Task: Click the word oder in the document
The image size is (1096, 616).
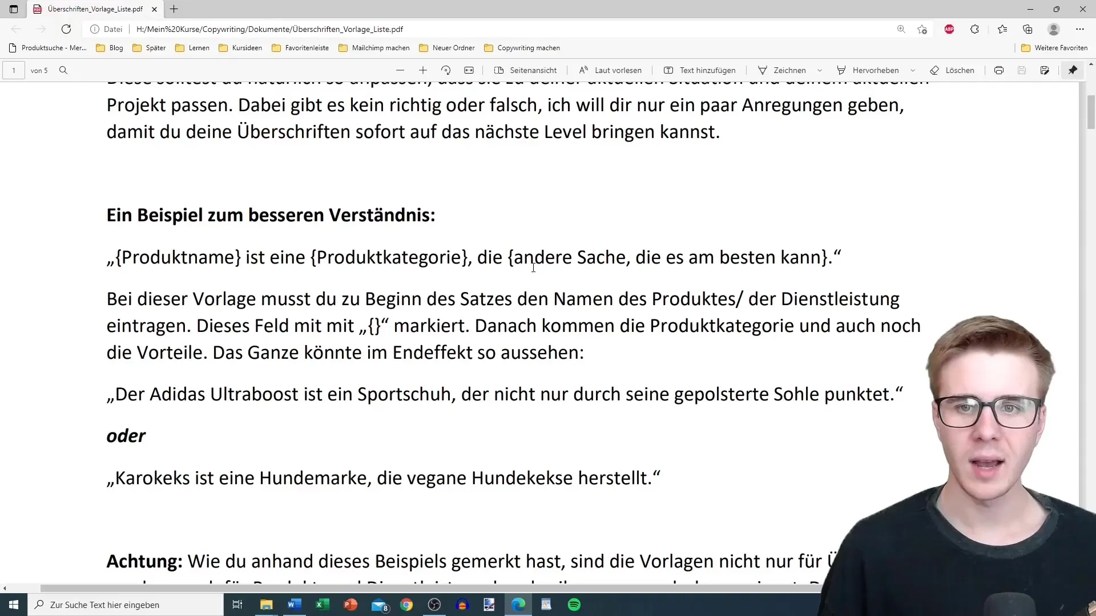Action: [x=126, y=436]
